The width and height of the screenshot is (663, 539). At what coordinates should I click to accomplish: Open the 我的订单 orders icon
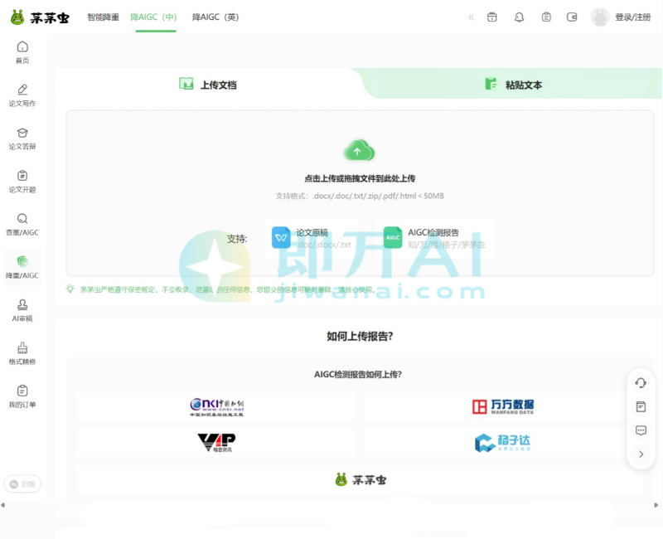pos(22,396)
